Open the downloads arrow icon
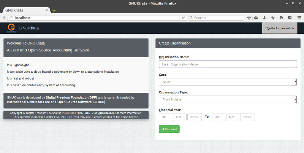The height and width of the screenshot is (153, 304). click(x=264, y=18)
